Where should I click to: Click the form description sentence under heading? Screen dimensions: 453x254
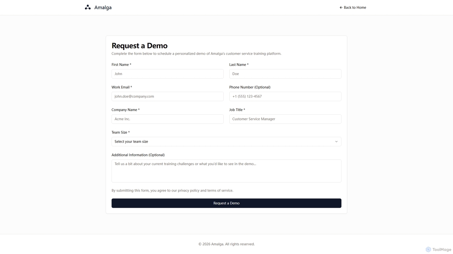tap(196, 54)
